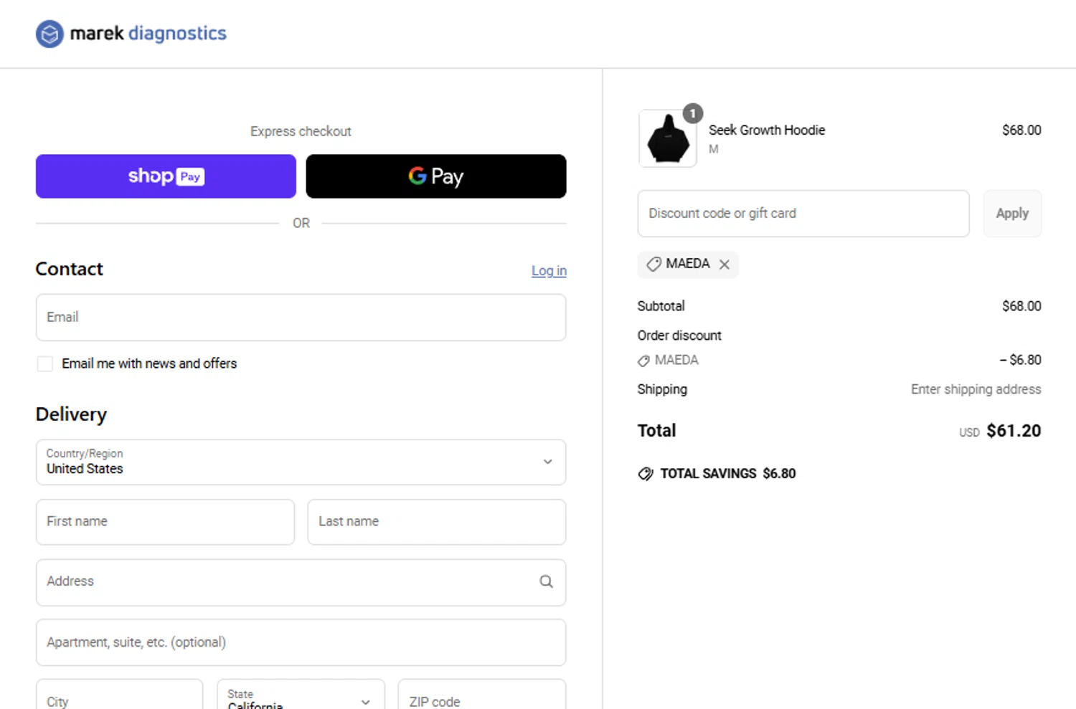Enable Email me with news and offers
This screenshot has width=1076, height=709.
pos(45,364)
